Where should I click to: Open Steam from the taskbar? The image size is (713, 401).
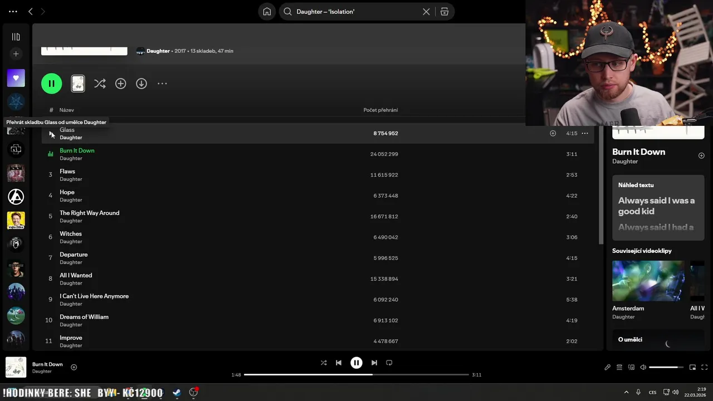(x=177, y=393)
